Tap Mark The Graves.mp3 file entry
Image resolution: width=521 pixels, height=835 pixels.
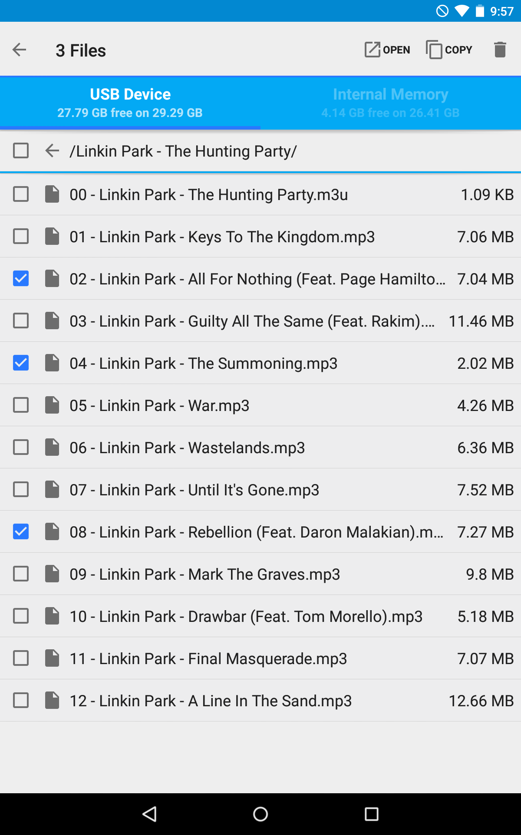[260, 574]
